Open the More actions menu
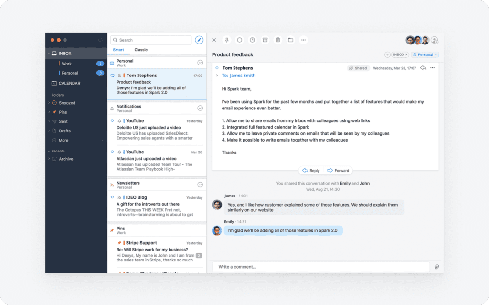This screenshot has height=305, width=489. 303,40
